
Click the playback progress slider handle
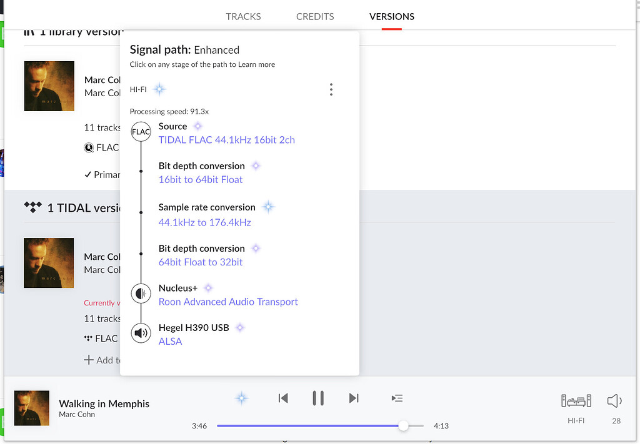(404, 426)
